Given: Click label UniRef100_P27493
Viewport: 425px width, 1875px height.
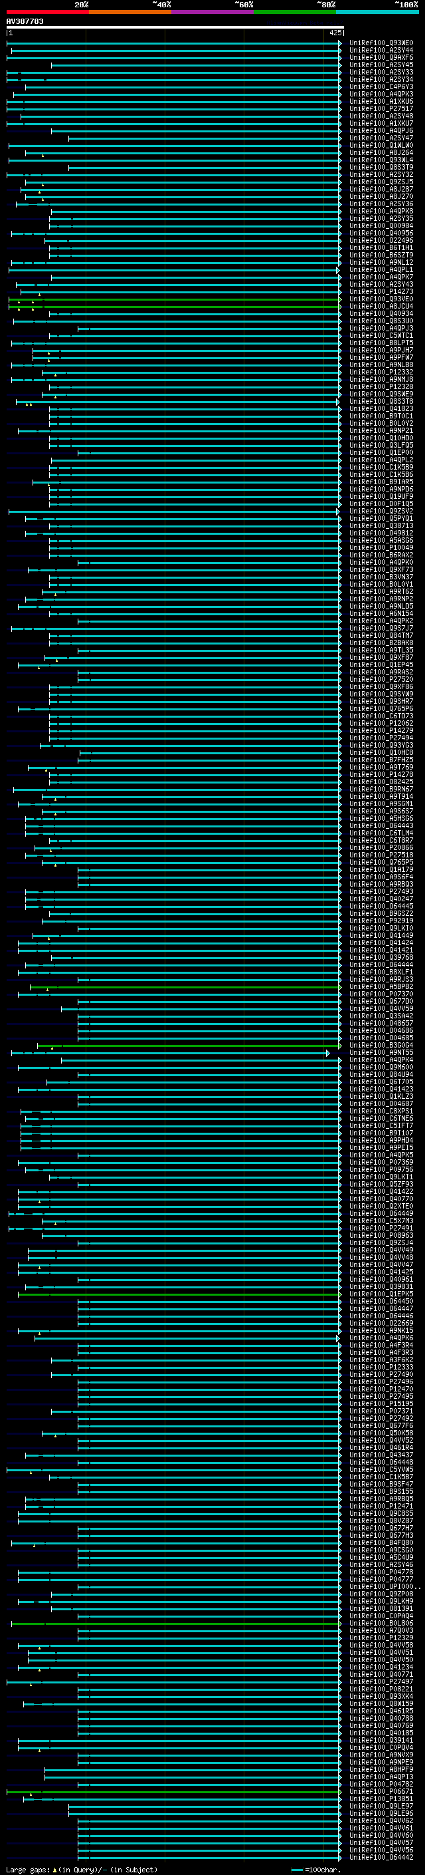Looking at the screenshot, I should tap(381, 892).
